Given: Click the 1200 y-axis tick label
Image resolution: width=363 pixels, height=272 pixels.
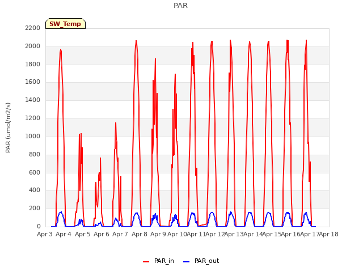Looking at the screenshot, I should [33, 118].
